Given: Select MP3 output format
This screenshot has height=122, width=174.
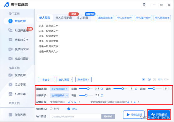Looking at the screenshot, I should pos(54,109).
